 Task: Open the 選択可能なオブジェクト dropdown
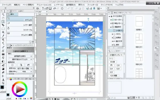tap(20, 59)
